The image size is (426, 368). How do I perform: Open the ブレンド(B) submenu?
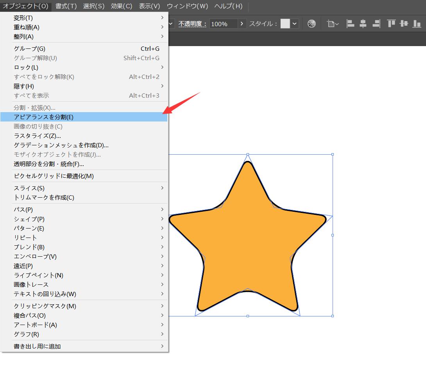pos(84,247)
